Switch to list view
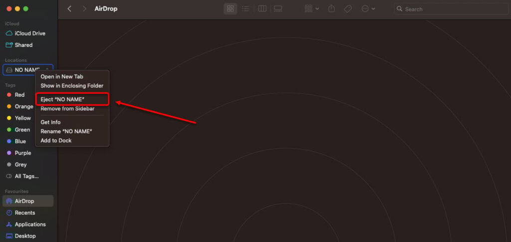 pos(246,9)
